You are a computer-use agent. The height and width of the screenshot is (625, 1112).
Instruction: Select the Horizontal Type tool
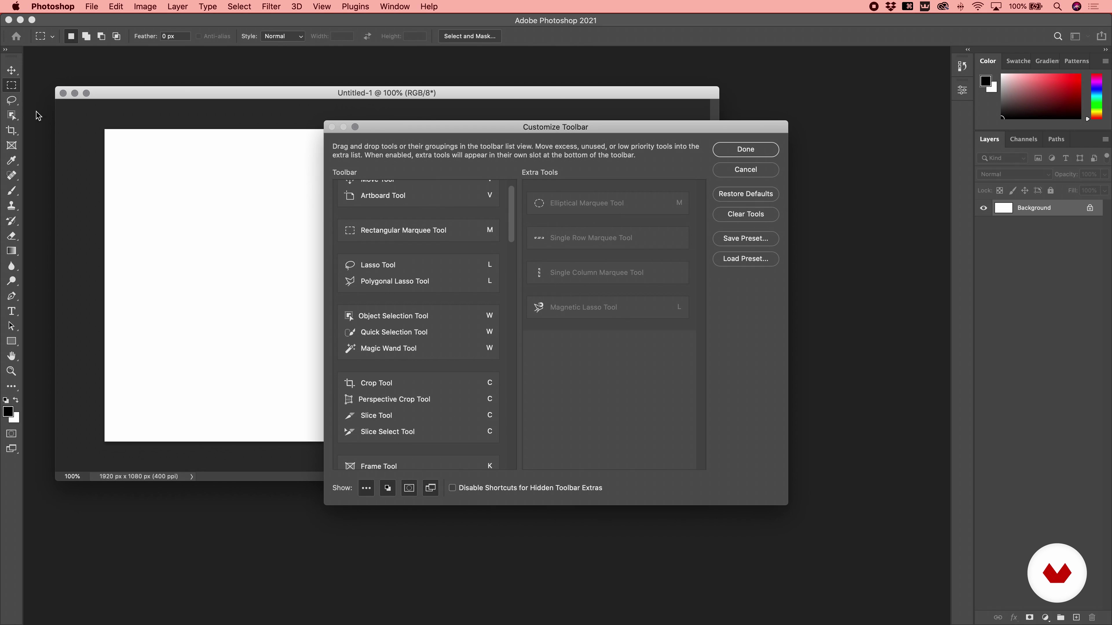pyautogui.click(x=12, y=311)
